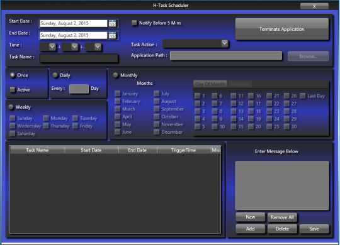
Task: Expand the minutes Time dropdown
Action: [74, 46]
